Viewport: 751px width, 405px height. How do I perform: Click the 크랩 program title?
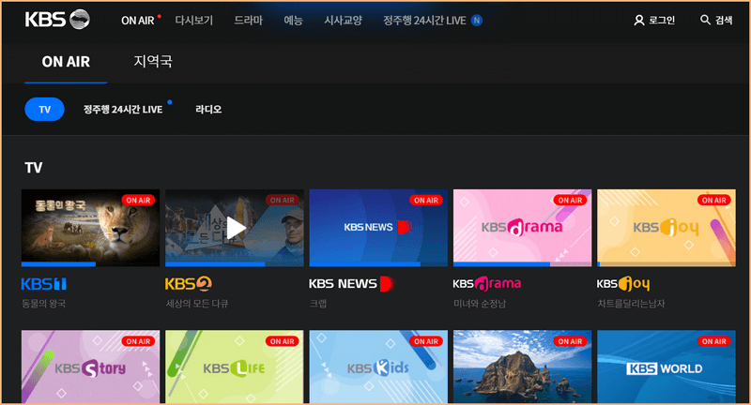[318, 304]
